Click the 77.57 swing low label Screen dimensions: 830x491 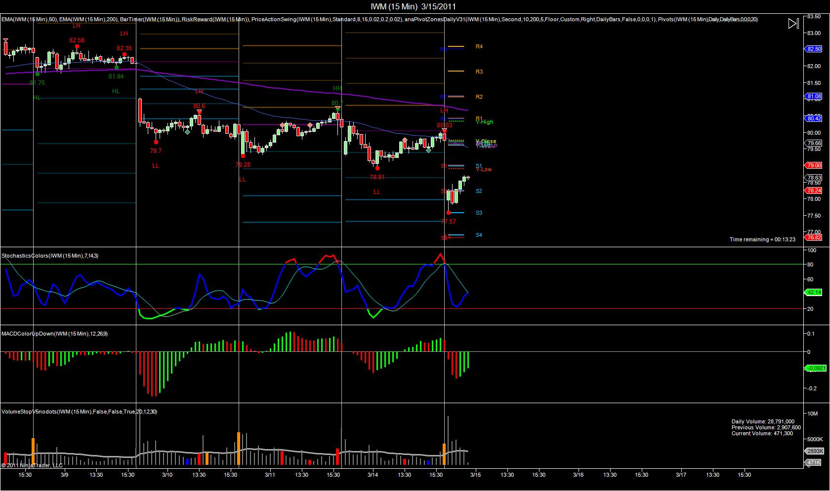click(449, 222)
